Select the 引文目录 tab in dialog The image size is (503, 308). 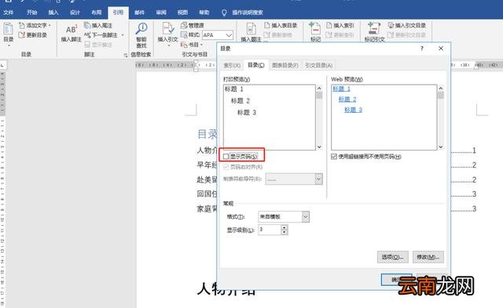tap(318, 65)
